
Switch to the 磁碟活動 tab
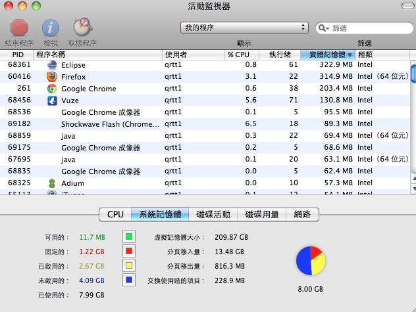(213, 214)
